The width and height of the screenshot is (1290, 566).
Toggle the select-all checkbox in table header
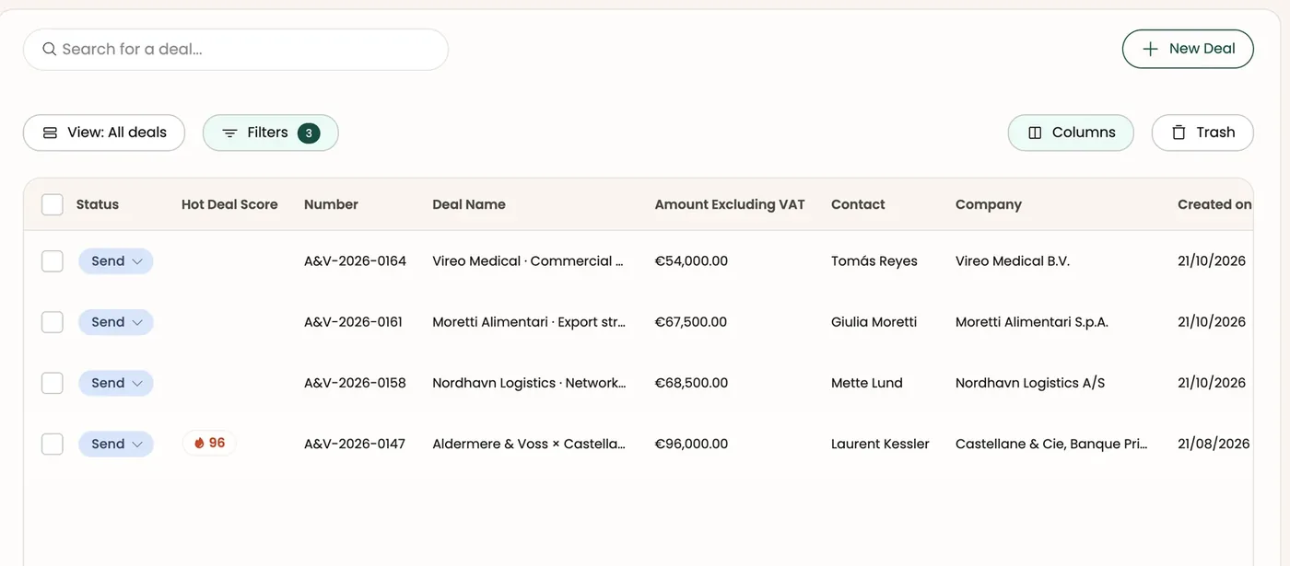53,204
